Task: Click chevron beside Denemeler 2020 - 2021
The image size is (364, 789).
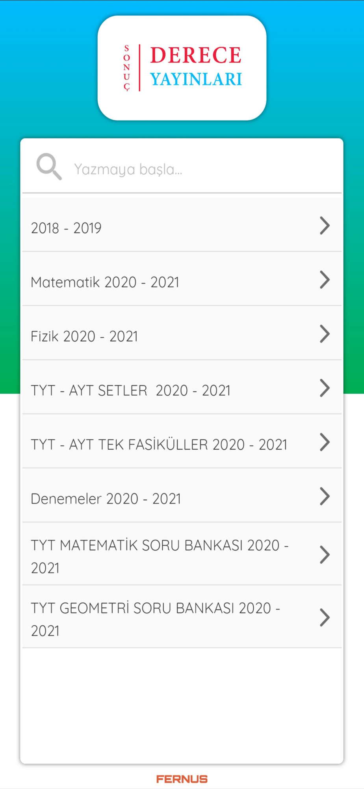Action: point(325,496)
